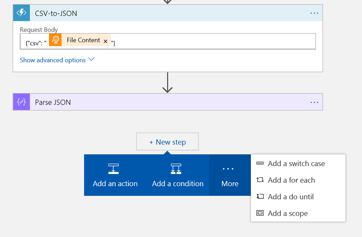Click the CSV-to-JSON Azure function icon
The image size is (362, 237).
tap(21, 13)
